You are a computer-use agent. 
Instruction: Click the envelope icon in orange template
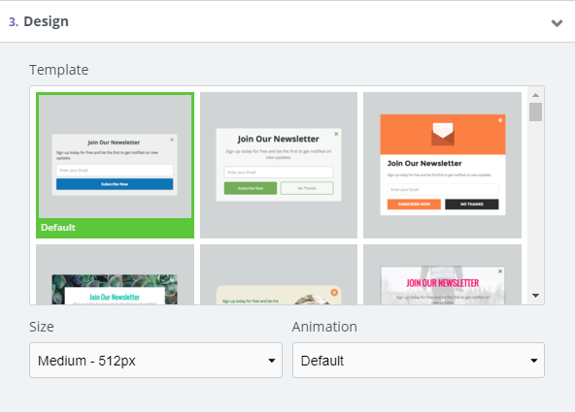[443, 135]
